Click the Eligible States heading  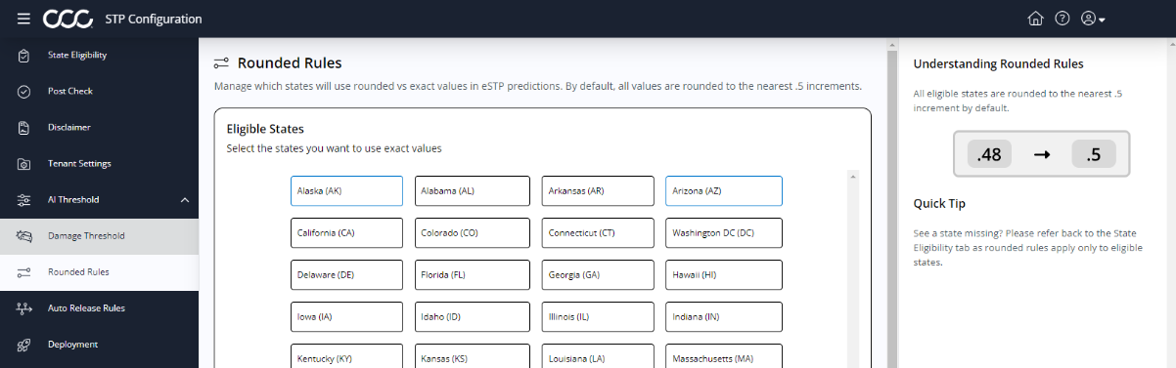pyautogui.click(x=265, y=129)
